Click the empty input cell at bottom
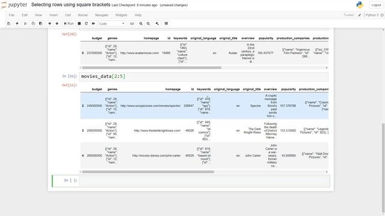This screenshot has width=385, height=216. click(204, 181)
